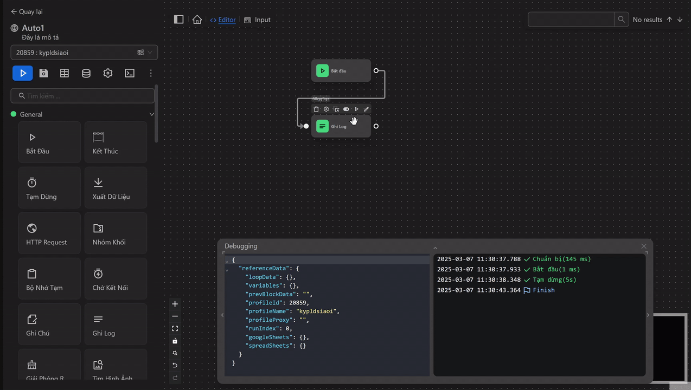Open the three-dot overflow menu in the toolbar
The height and width of the screenshot is (390, 691).
[151, 73]
